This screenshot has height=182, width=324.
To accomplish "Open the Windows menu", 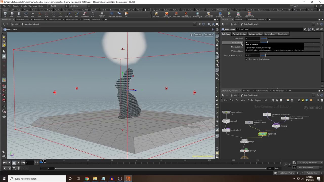I will 32,6.
